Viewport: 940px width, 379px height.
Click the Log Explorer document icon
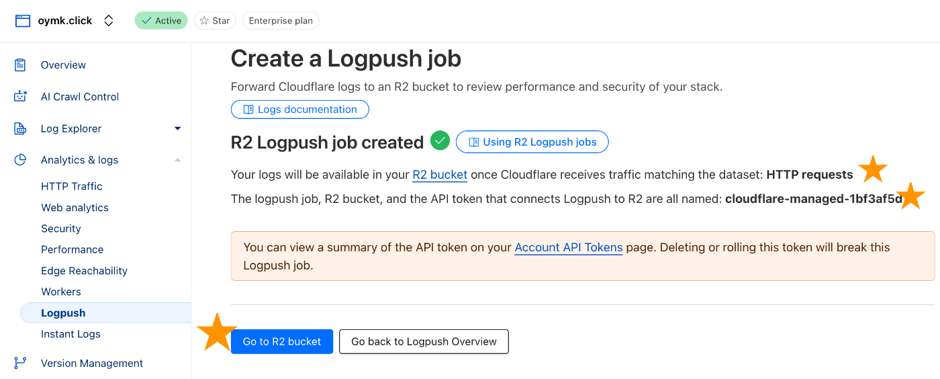(20, 128)
